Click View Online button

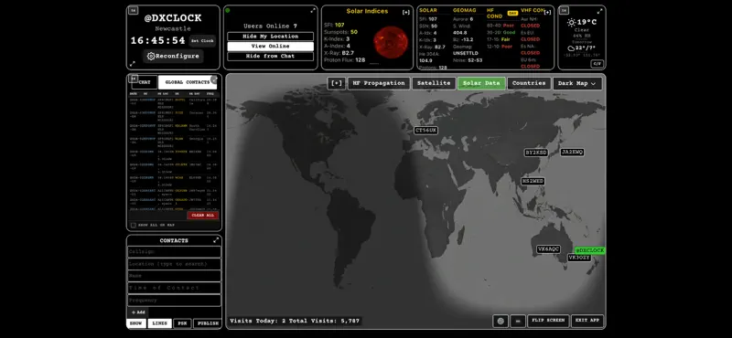(x=270, y=47)
